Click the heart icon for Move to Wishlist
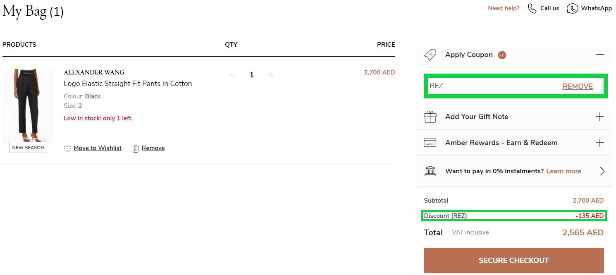 coord(67,148)
